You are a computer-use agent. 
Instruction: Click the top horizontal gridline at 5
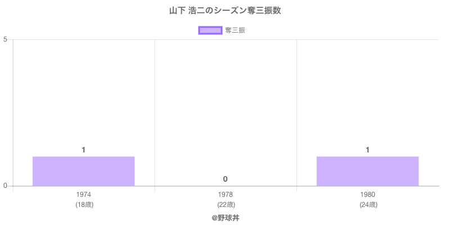[225, 39]
